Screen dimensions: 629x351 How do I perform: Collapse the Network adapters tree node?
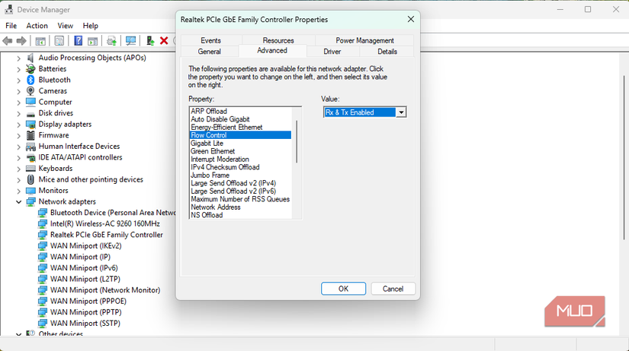(x=18, y=201)
